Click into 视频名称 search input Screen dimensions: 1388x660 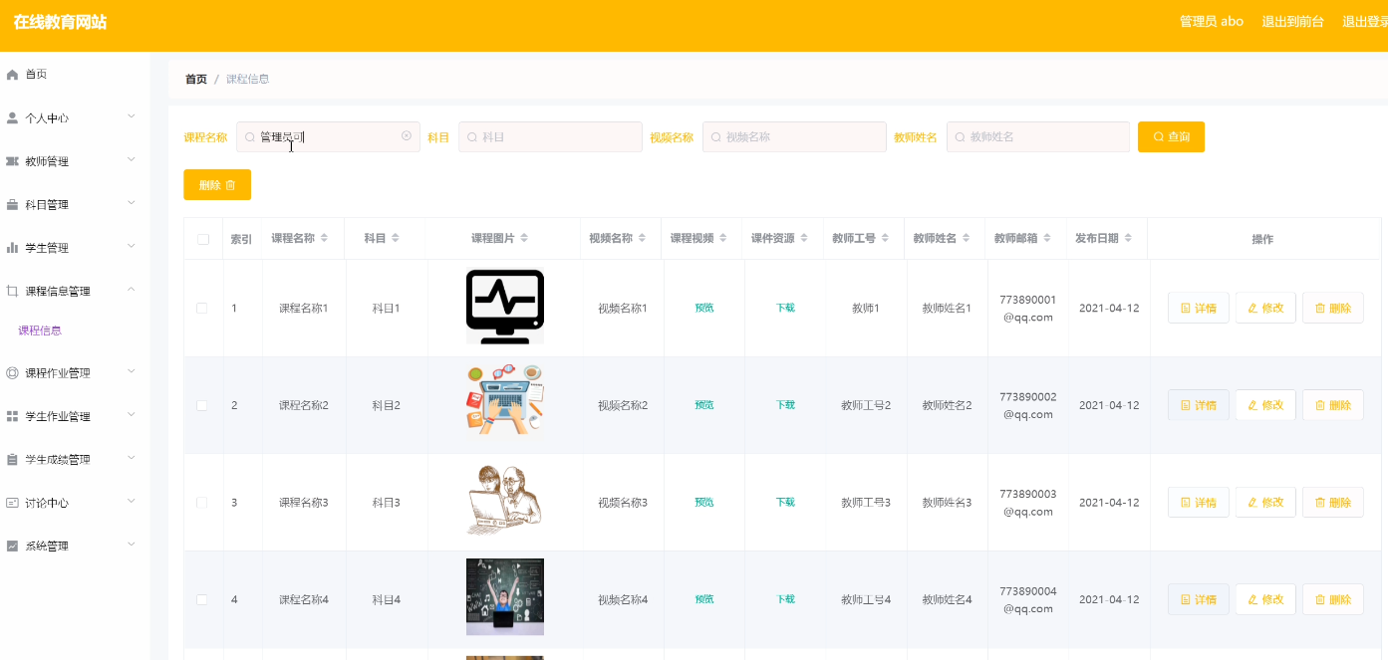[x=794, y=136]
